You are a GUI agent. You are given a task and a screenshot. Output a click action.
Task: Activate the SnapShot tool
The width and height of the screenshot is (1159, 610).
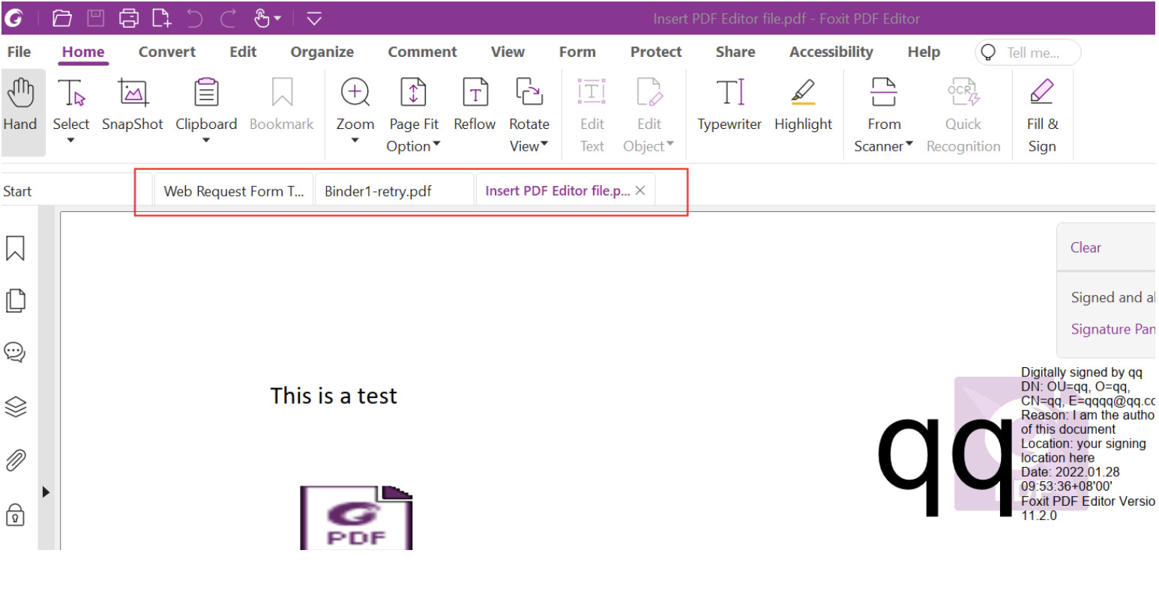coord(132,106)
